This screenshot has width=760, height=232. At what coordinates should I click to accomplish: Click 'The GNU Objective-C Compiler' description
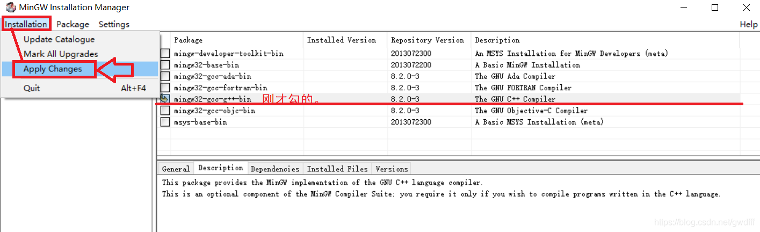(x=531, y=111)
